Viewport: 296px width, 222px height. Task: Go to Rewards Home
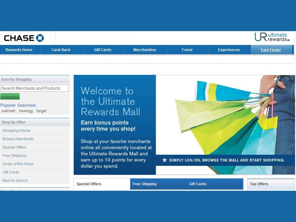(19, 50)
